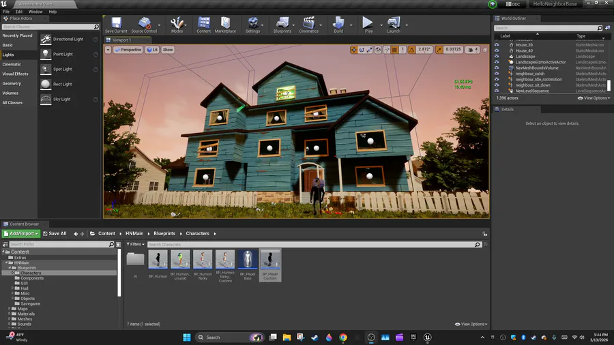Open the Edit menu
The image size is (614, 345).
(19, 12)
